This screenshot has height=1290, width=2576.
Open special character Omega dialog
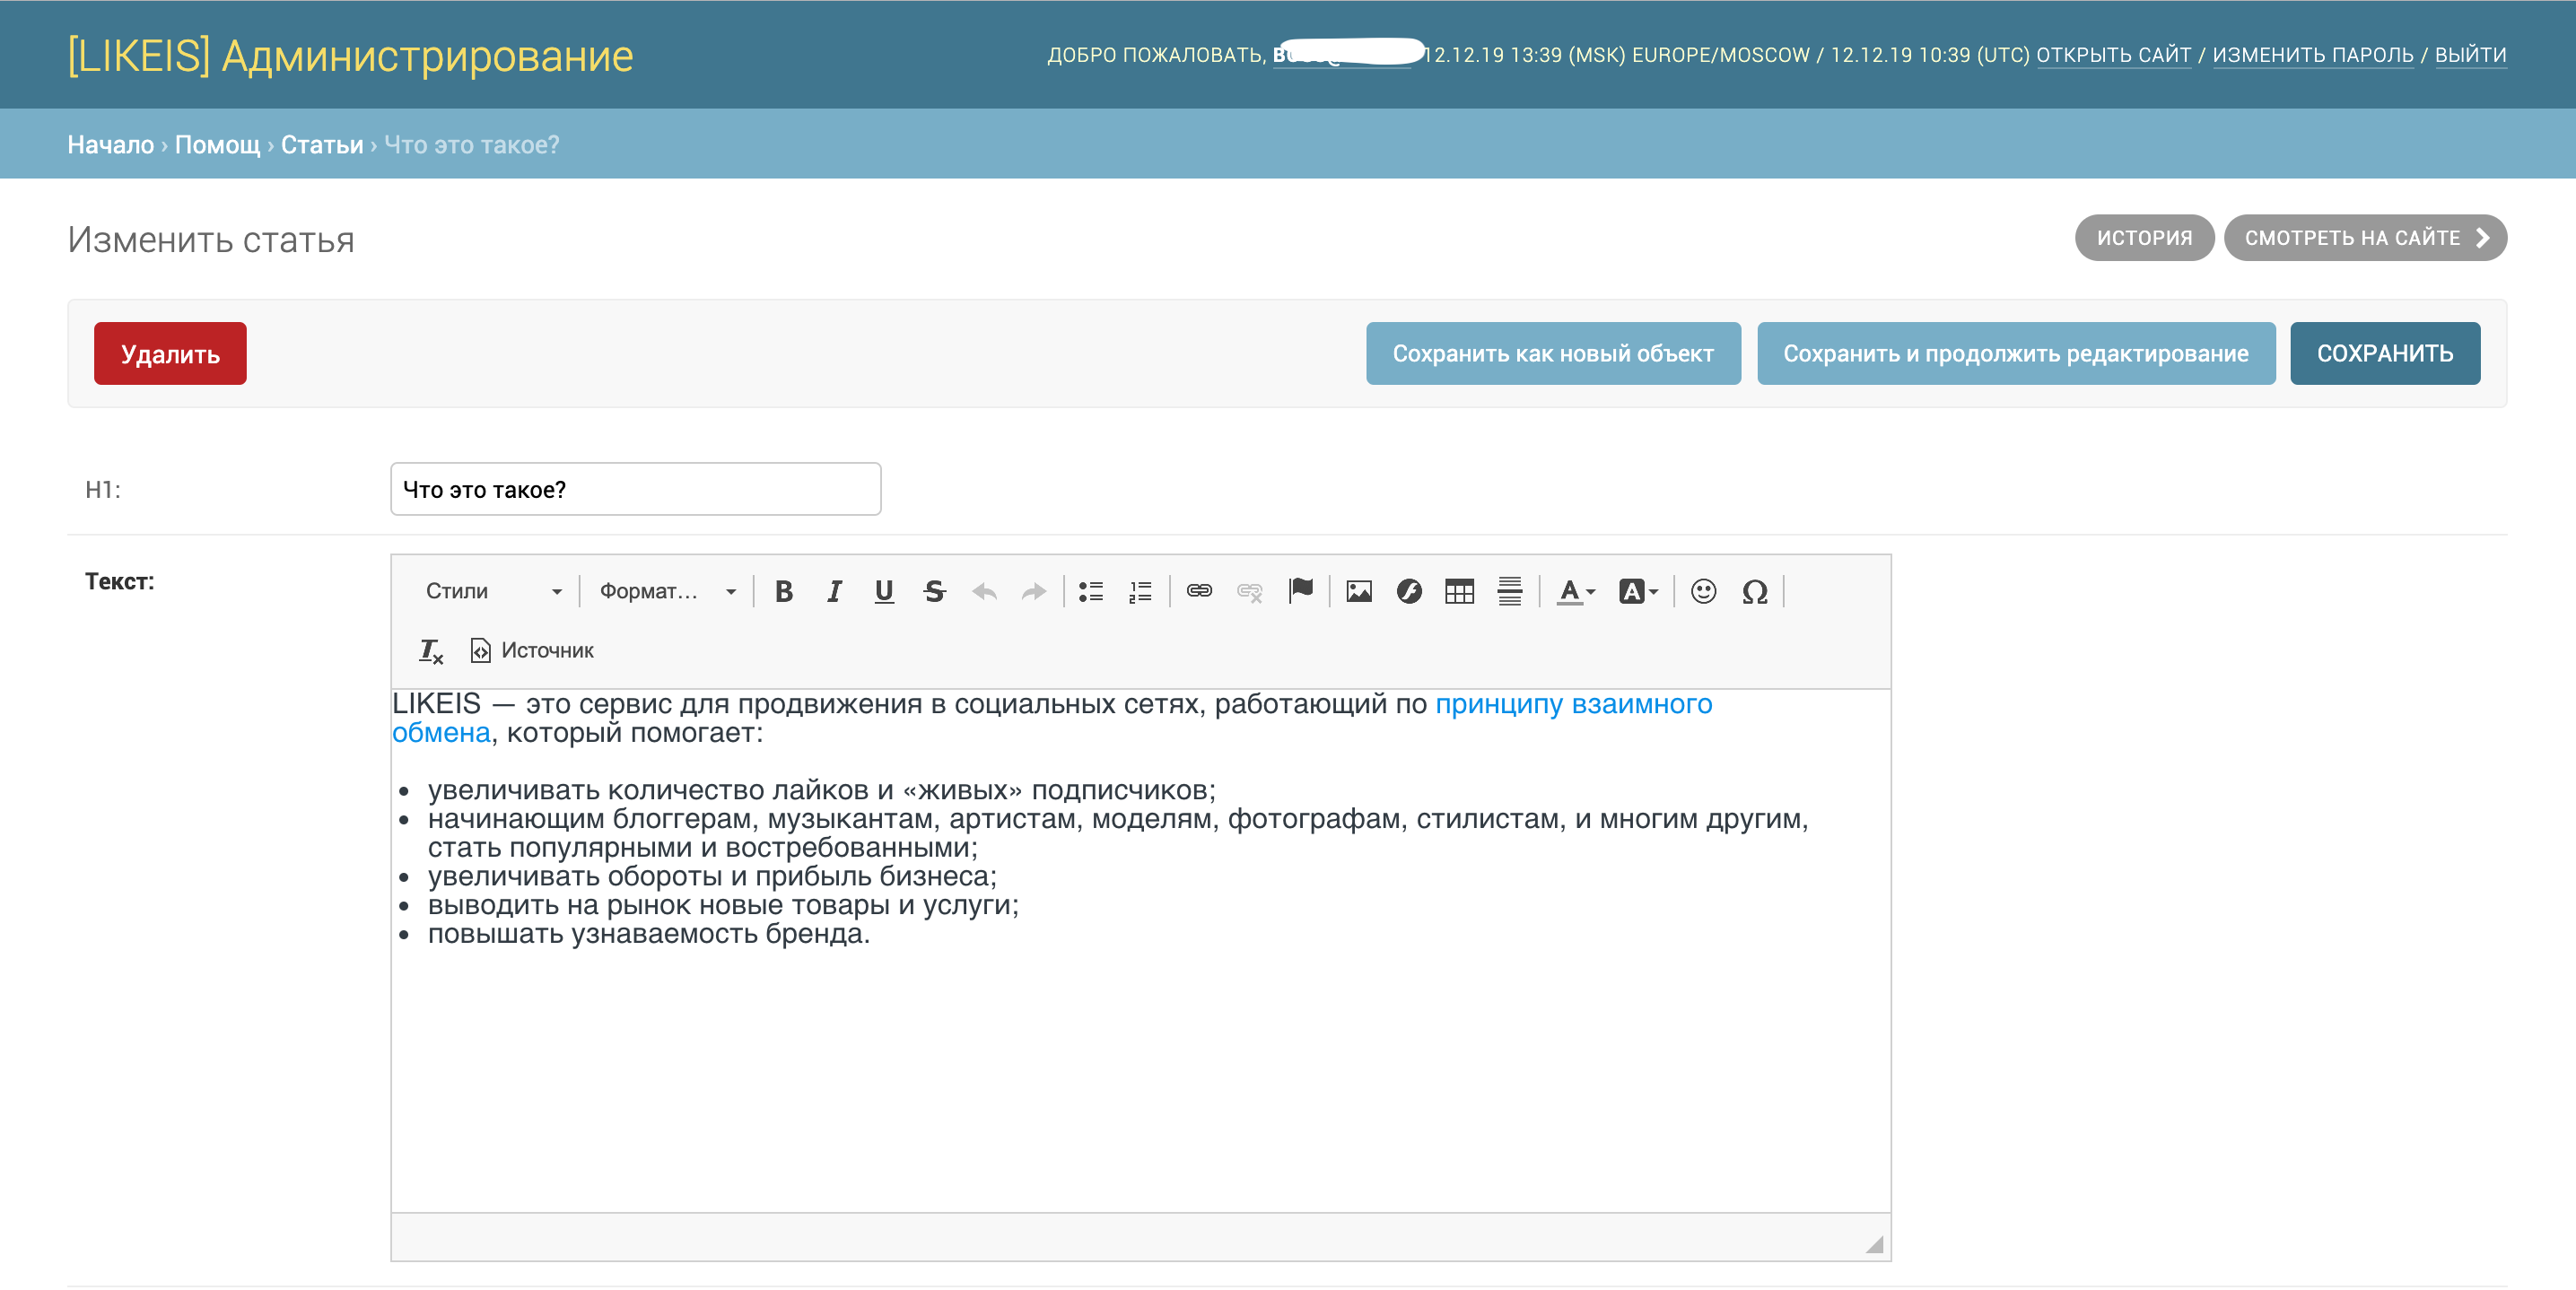coord(1754,591)
